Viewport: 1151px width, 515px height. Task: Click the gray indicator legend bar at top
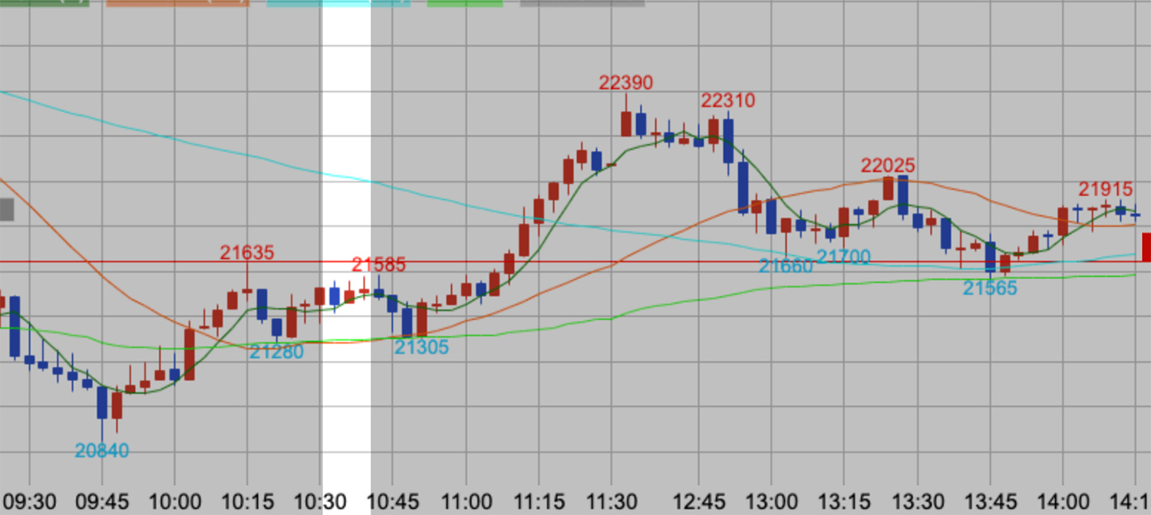coord(582,3)
